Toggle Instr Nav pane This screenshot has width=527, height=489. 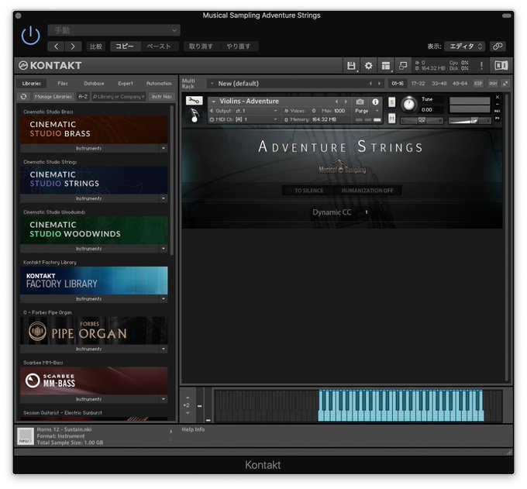pos(162,97)
